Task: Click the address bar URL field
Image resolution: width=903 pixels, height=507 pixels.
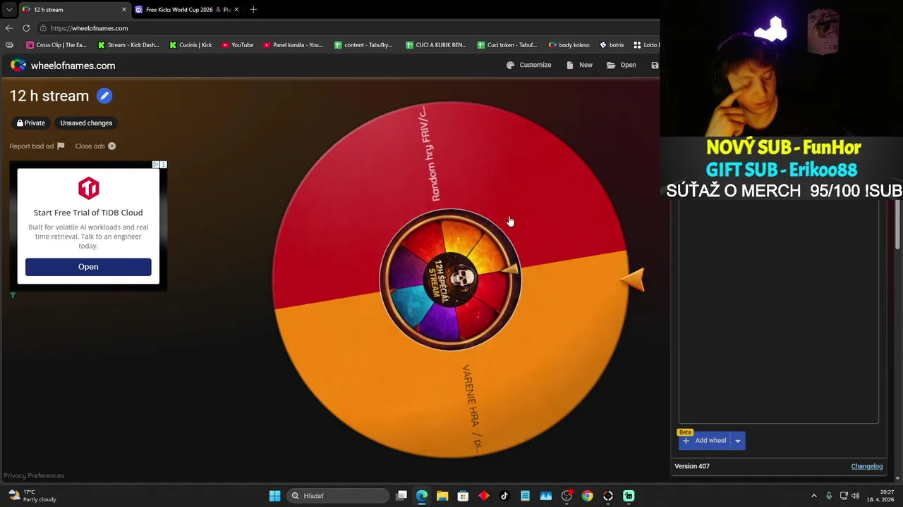Action: click(346, 28)
